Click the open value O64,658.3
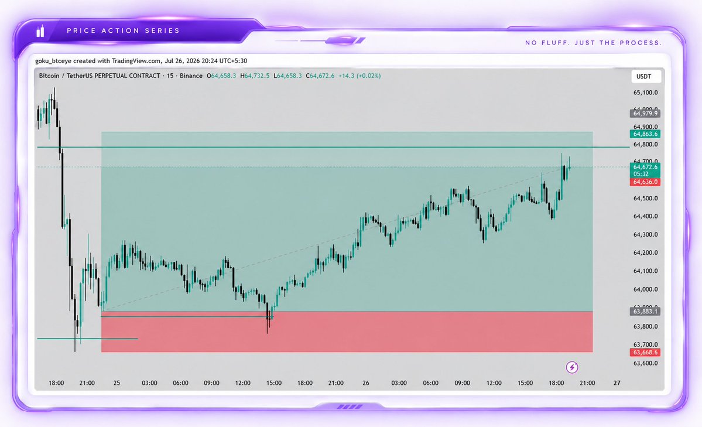This screenshot has width=702, height=427. point(221,76)
